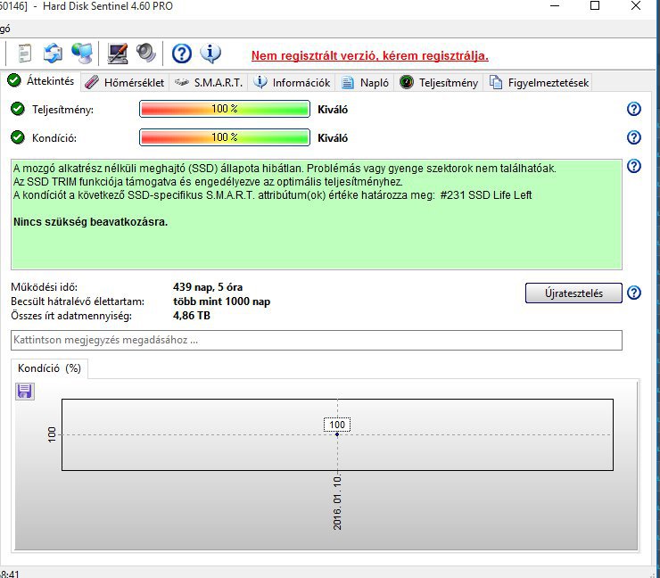Switch to the Áttekintés tab
The width and height of the screenshot is (660, 578).
41,81
